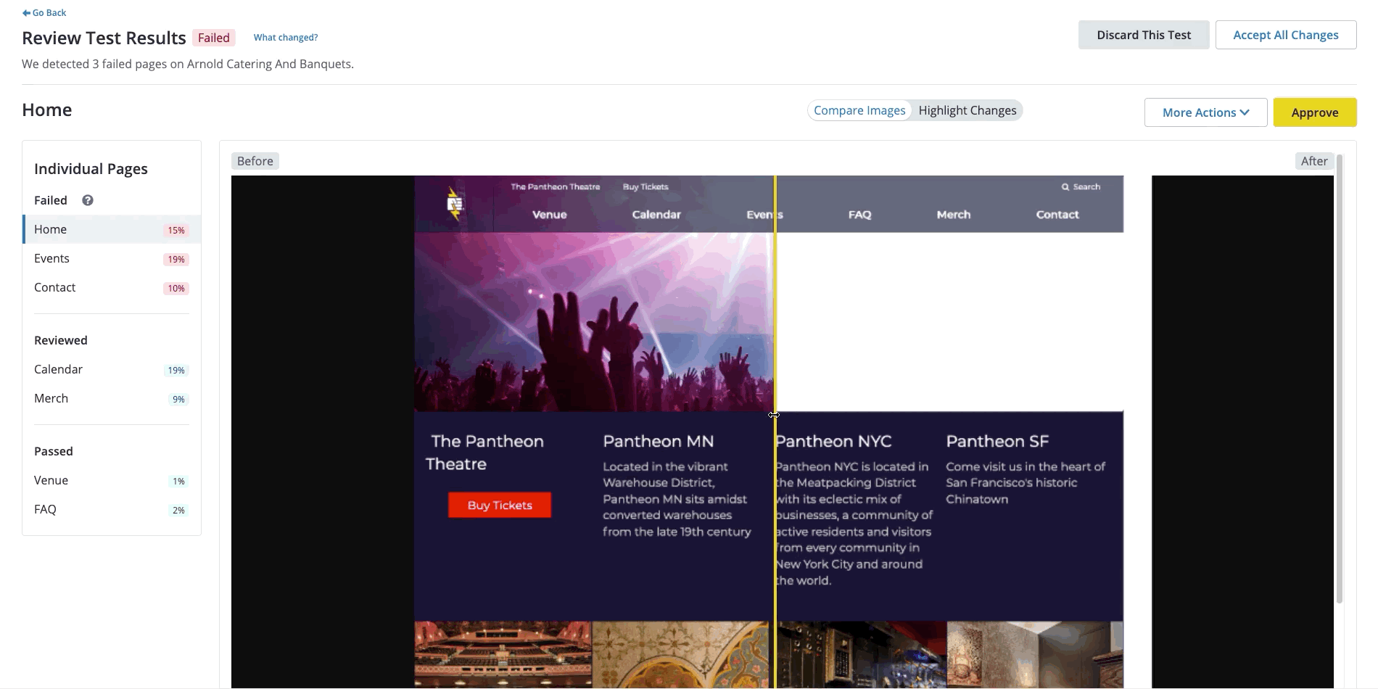Open the passed Venue page

pos(112,480)
